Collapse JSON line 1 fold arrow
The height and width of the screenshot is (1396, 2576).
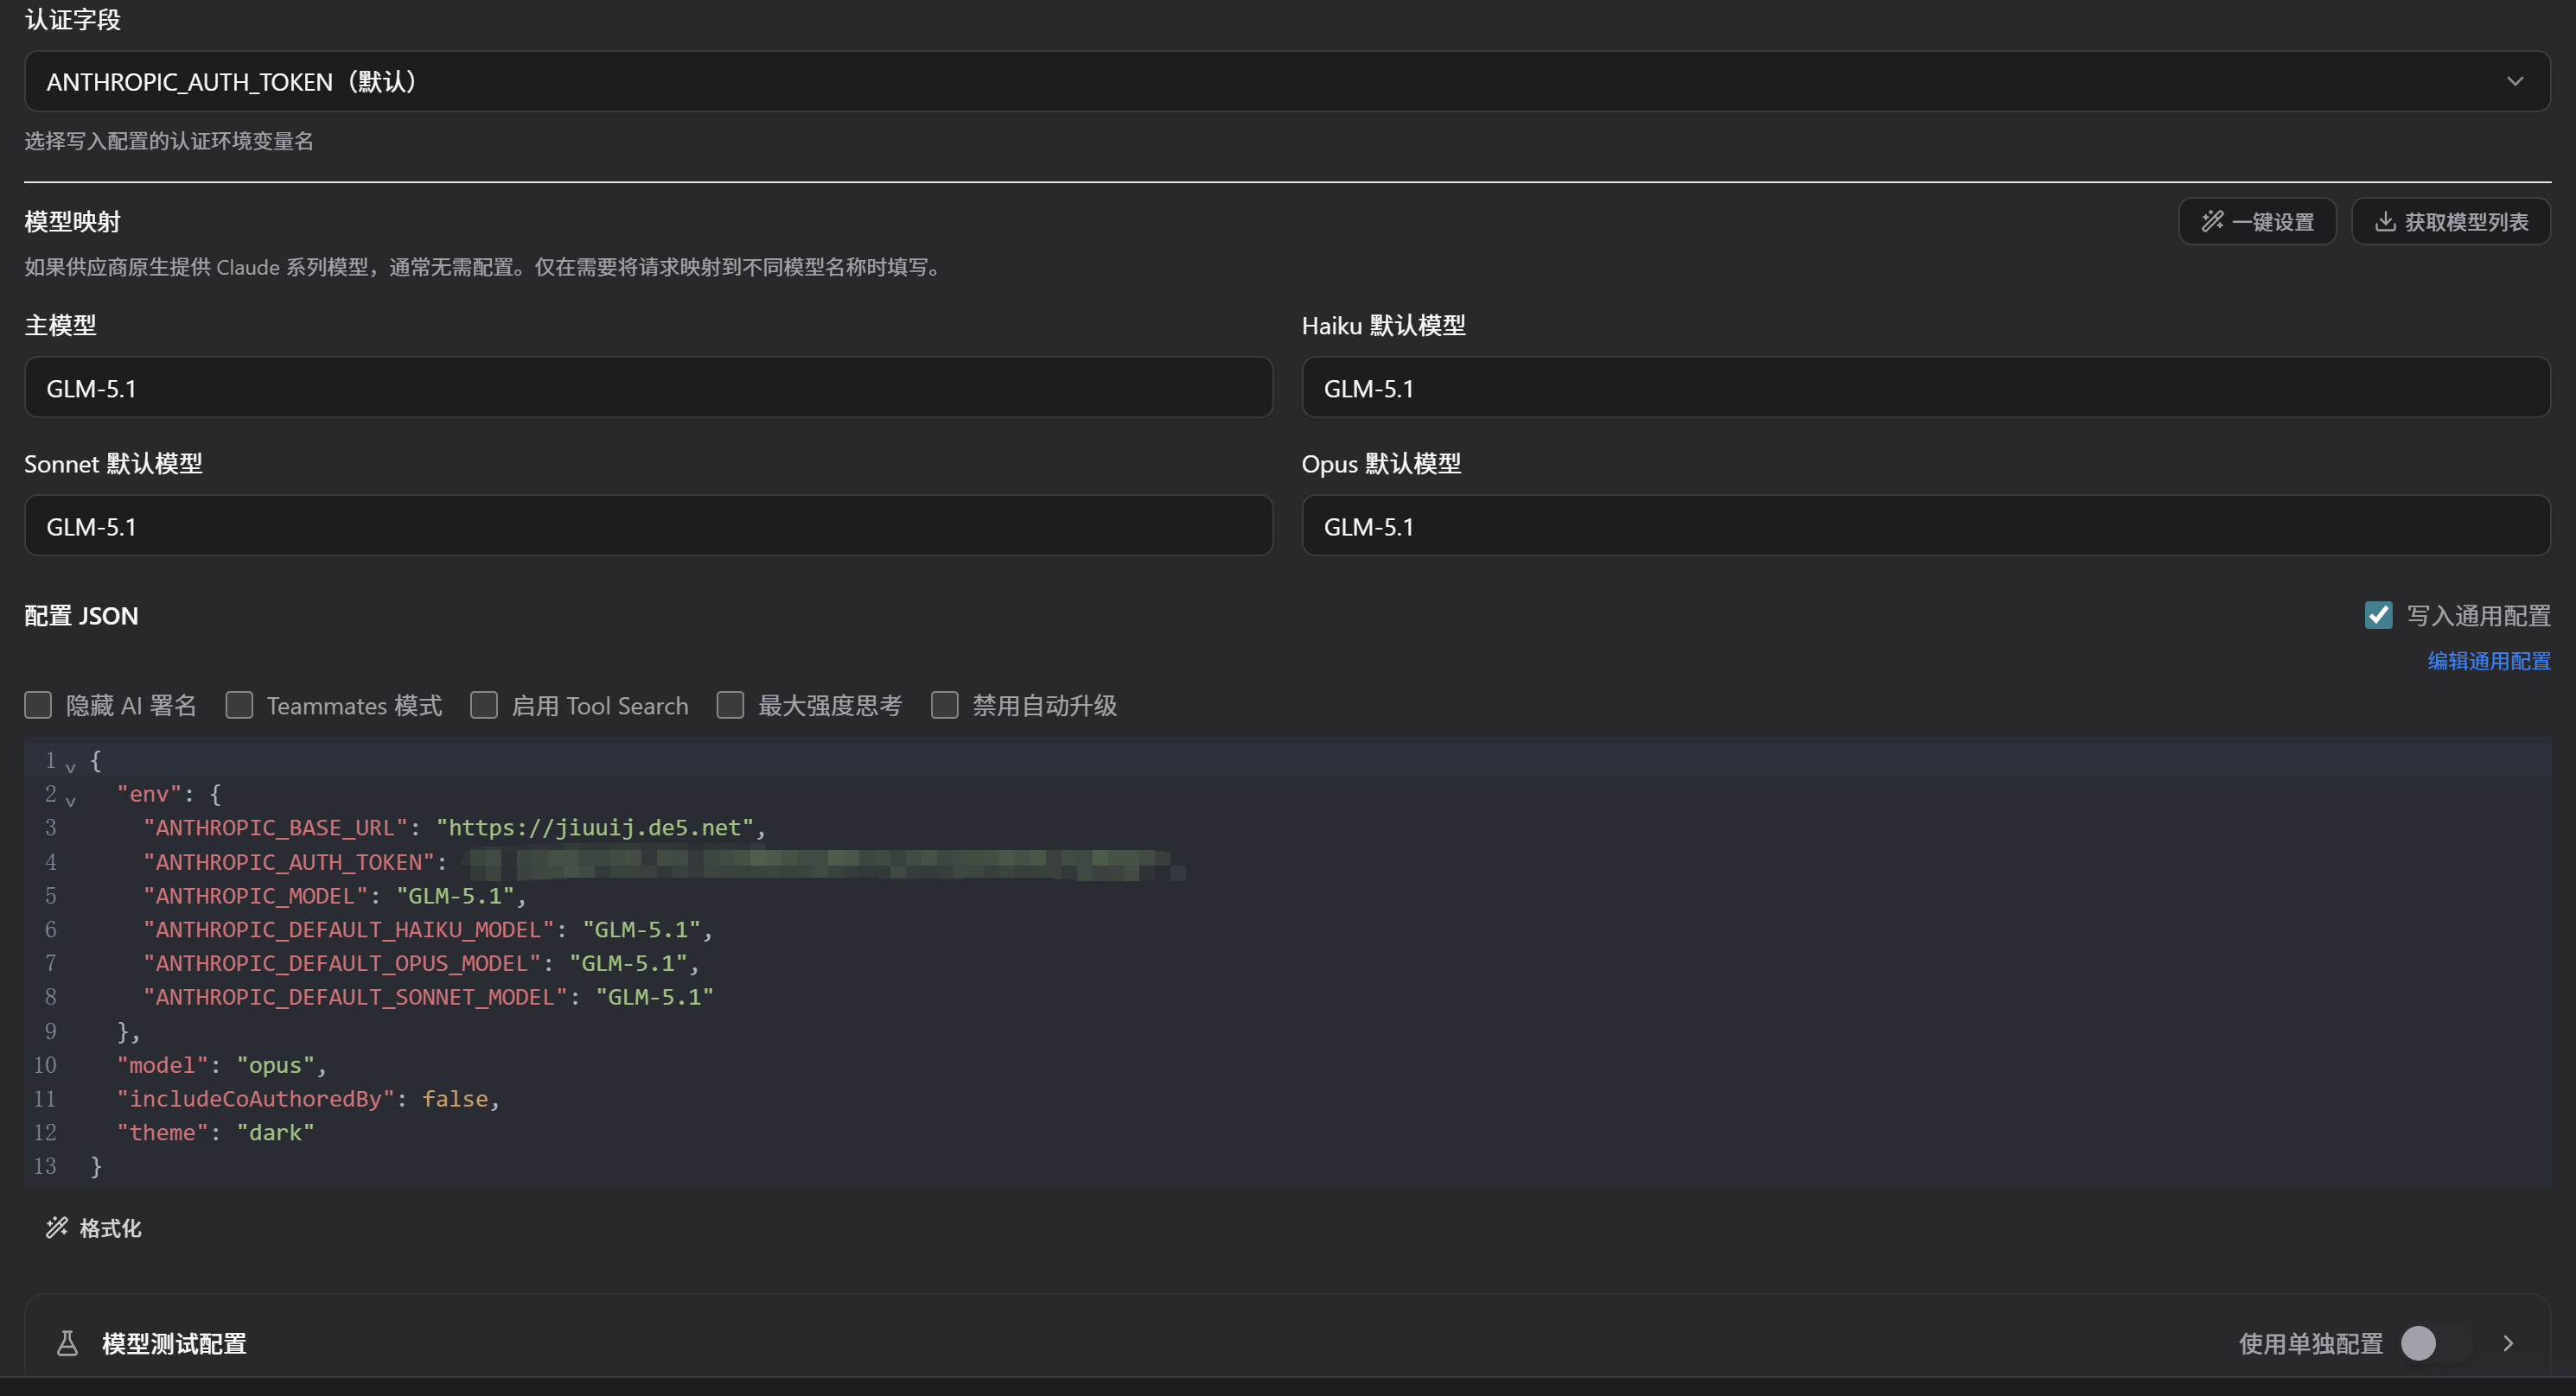click(71, 766)
